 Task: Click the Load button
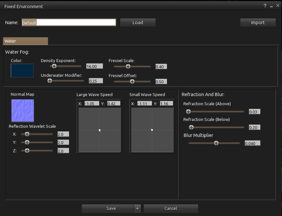click(x=138, y=22)
